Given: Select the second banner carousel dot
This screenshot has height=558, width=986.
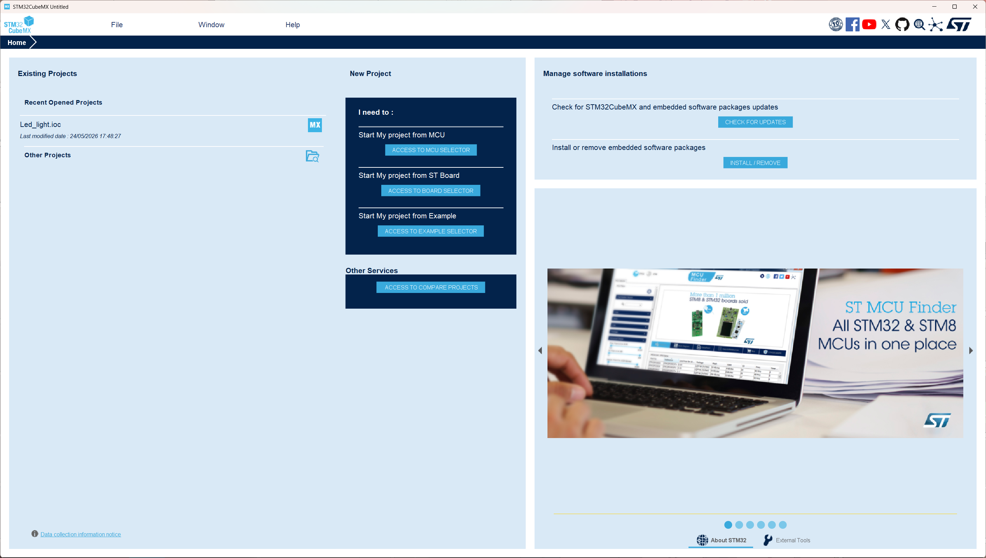Looking at the screenshot, I should 739,525.
